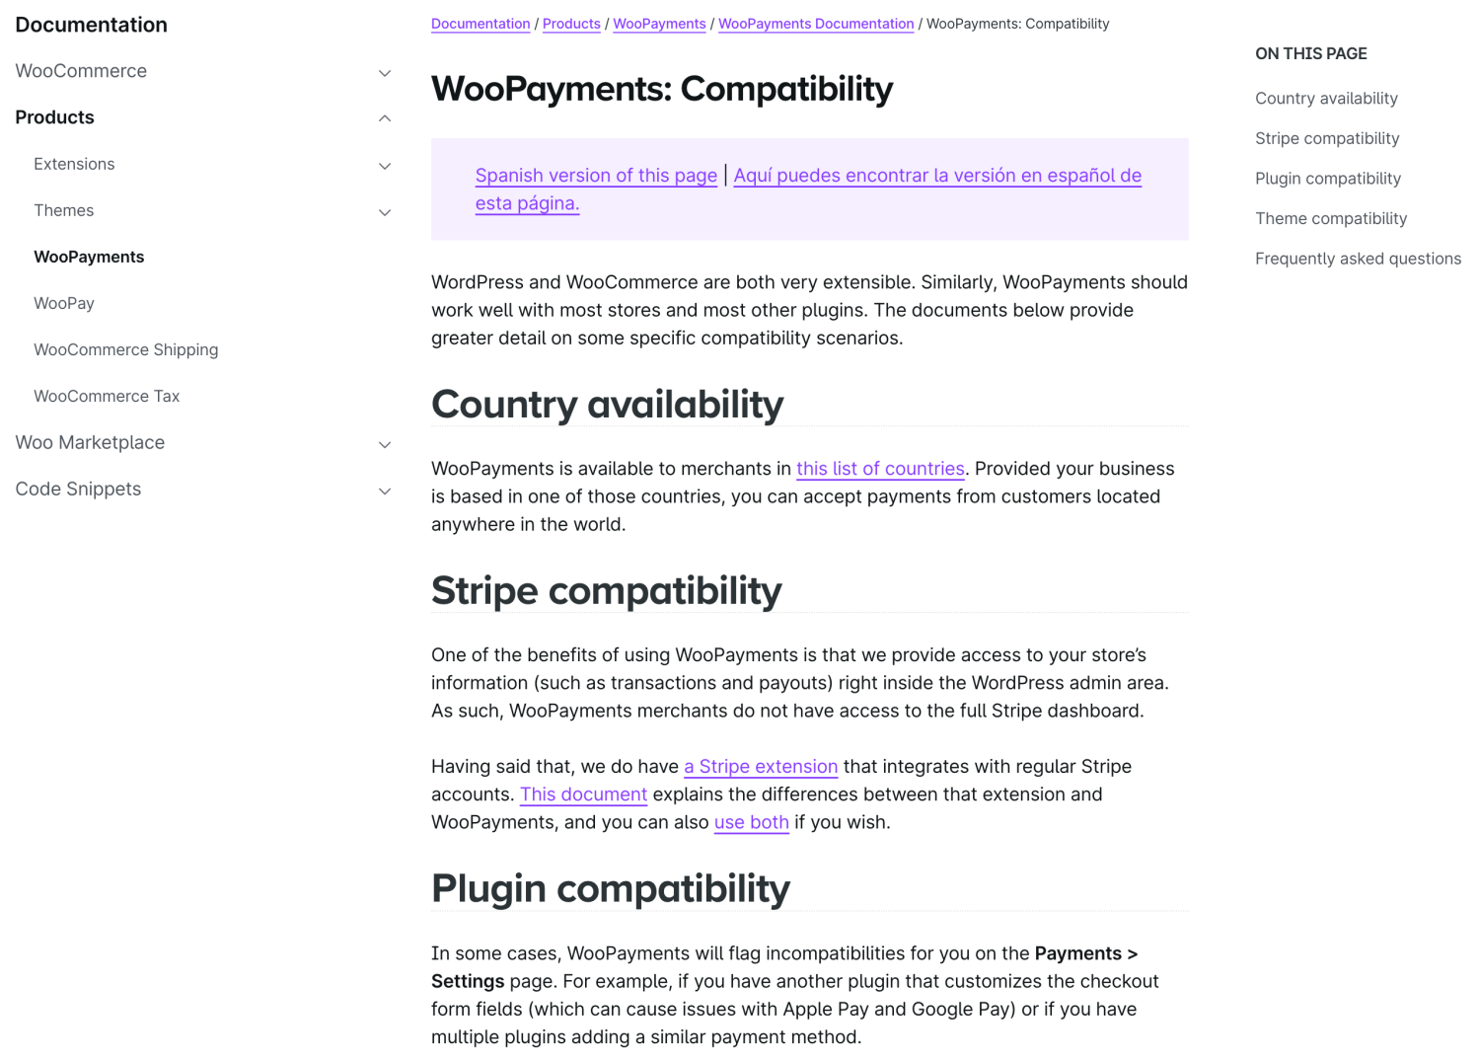Open the WooPayments Documentation breadcrumb
The height and width of the screenshot is (1059, 1479).
click(816, 24)
